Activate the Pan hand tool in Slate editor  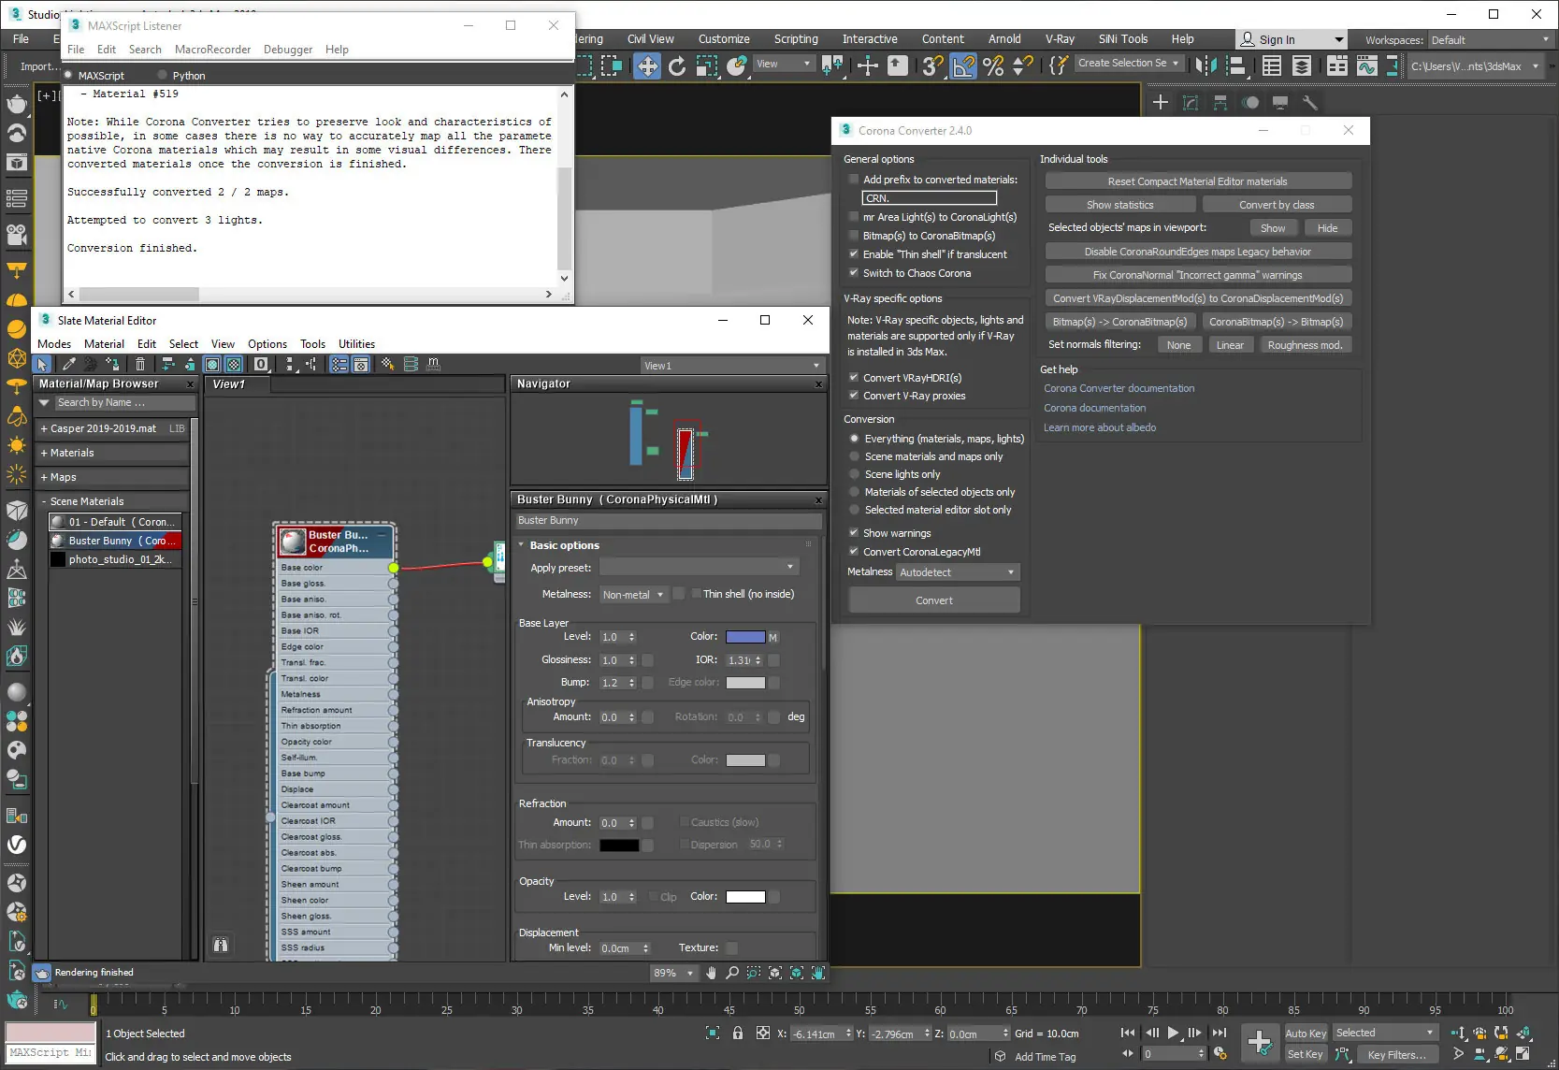(711, 973)
